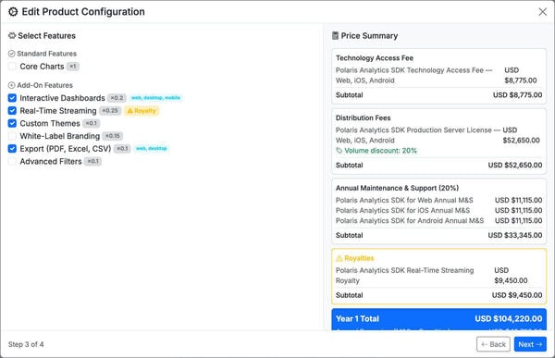Click the ×0.25 multiplier badge on Real-Time Streaming
This screenshot has width=555, height=358.
(110, 111)
